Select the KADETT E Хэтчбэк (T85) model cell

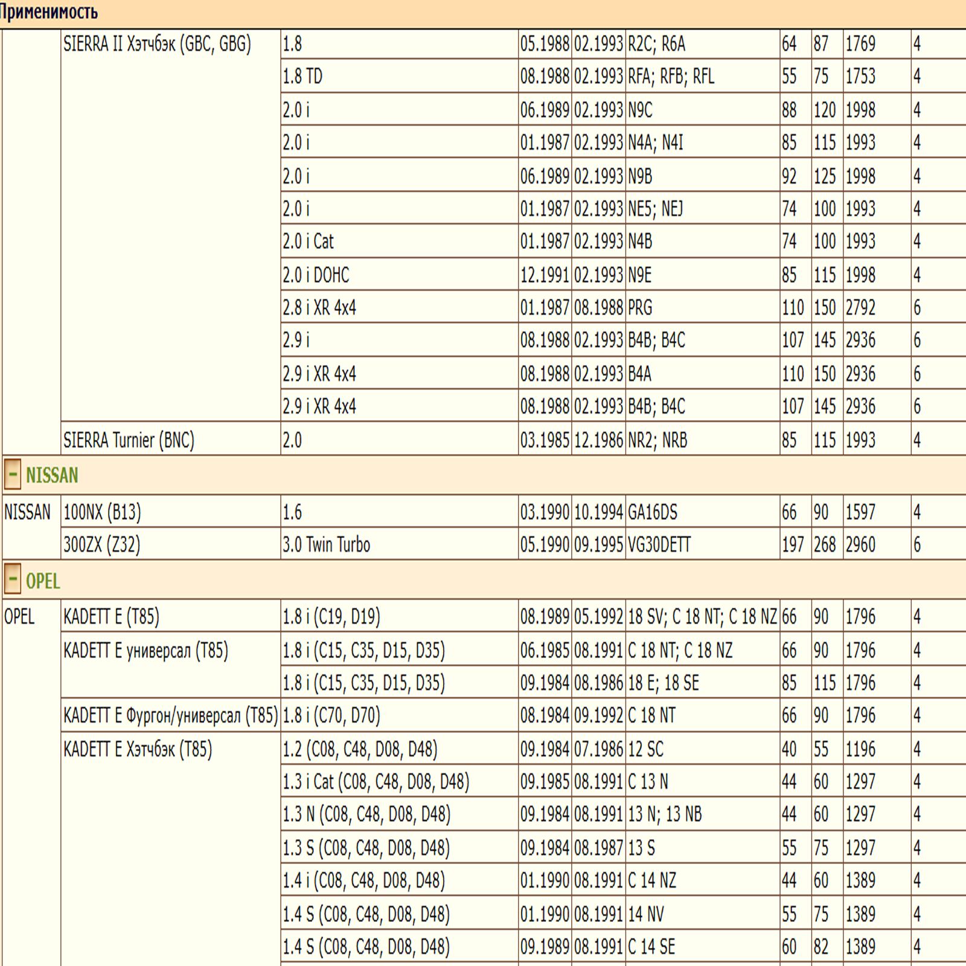pos(138,749)
